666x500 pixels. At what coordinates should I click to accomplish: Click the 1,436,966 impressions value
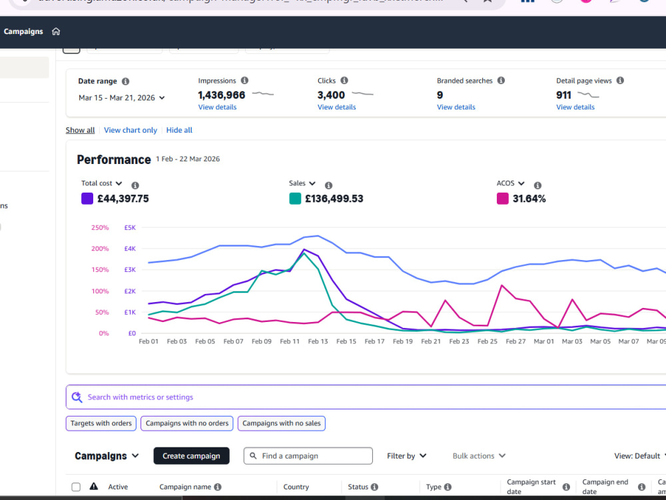pos(222,95)
